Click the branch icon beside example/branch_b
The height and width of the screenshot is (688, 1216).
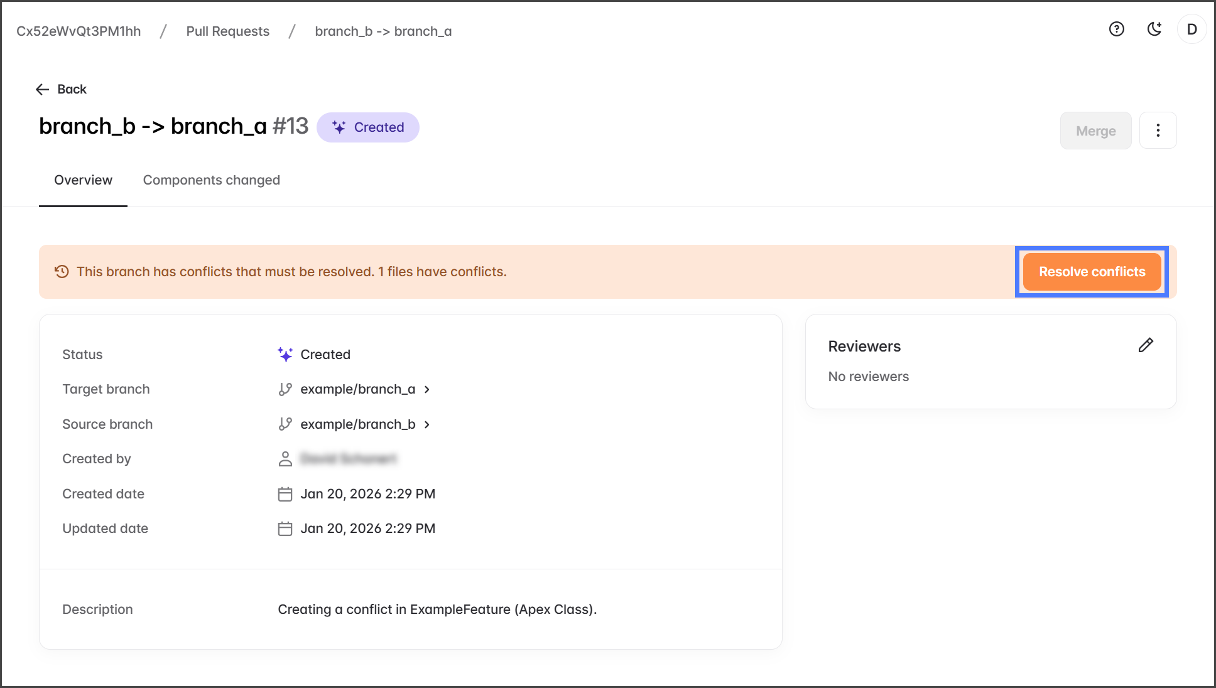[285, 424]
